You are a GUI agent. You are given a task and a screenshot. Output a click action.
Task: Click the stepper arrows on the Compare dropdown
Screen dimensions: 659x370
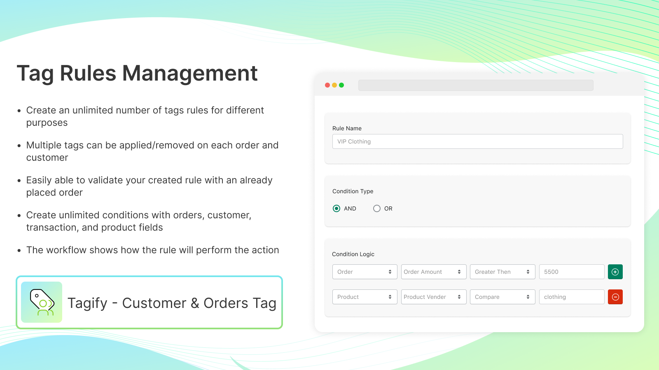(528, 297)
